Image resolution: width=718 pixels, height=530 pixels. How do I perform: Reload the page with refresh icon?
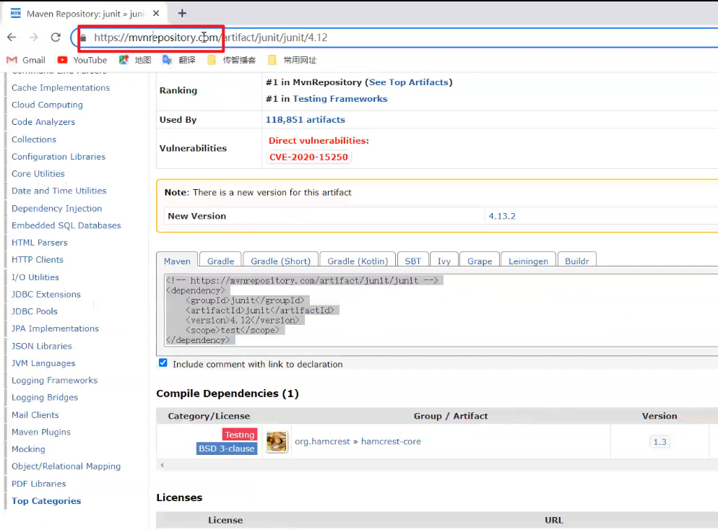[56, 38]
